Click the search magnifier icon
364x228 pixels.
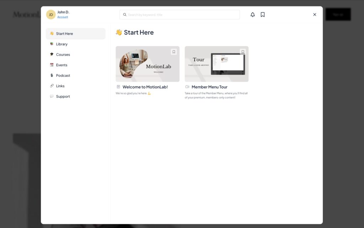click(125, 15)
